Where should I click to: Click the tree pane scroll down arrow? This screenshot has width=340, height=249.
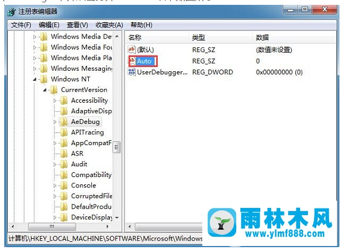point(117,218)
